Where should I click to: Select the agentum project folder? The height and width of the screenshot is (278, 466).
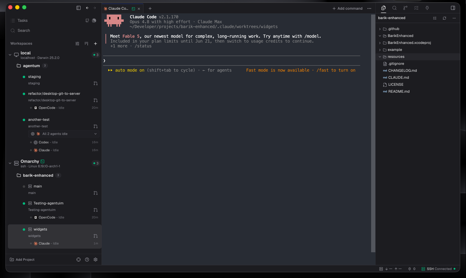[32, 66]
